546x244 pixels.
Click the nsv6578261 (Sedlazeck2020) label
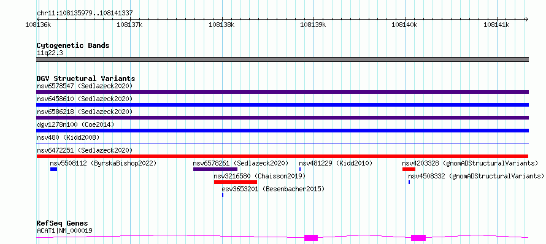pos(240,163)
